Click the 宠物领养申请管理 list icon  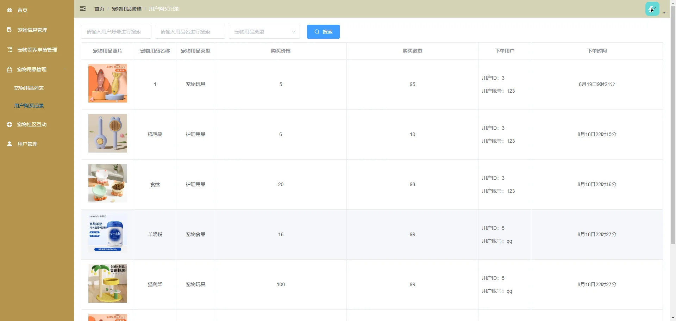pyautogui.click(x=9, y=49)
